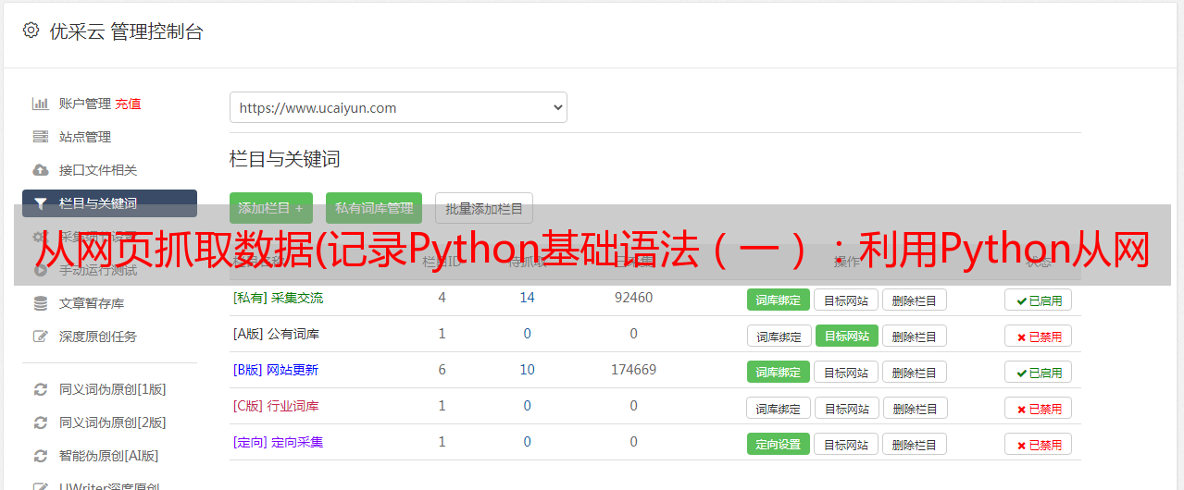Select 栏目与关键词 sidebar item
The height and width of the screenshot is (490, 1184).
pos(109,203)
